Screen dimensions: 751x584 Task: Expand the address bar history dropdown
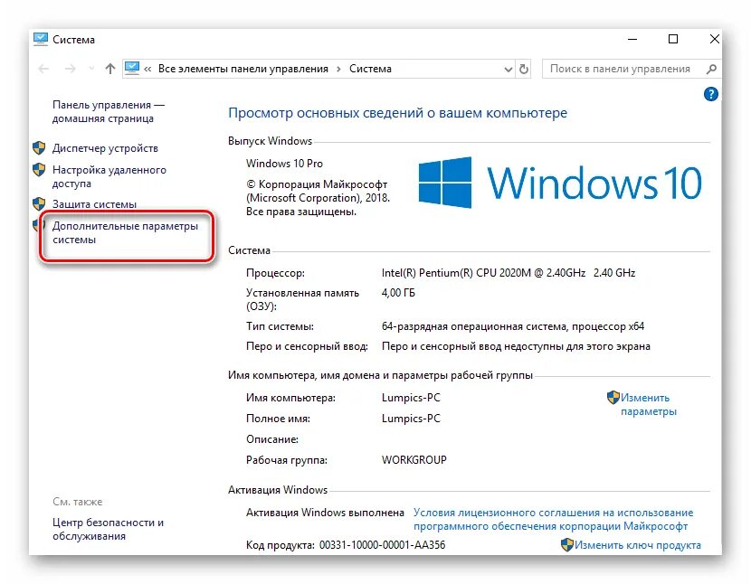tap(509, 70)
